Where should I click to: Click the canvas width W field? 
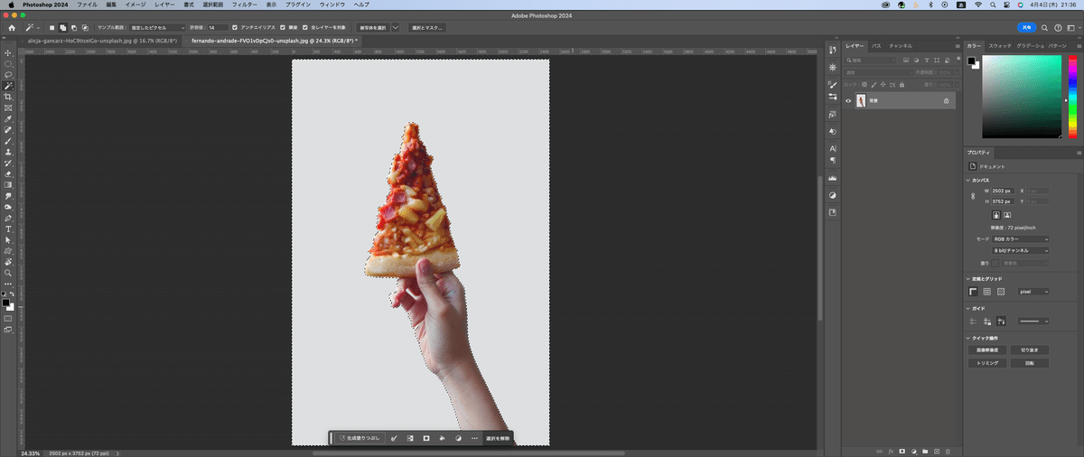(x=1004, y=191)
